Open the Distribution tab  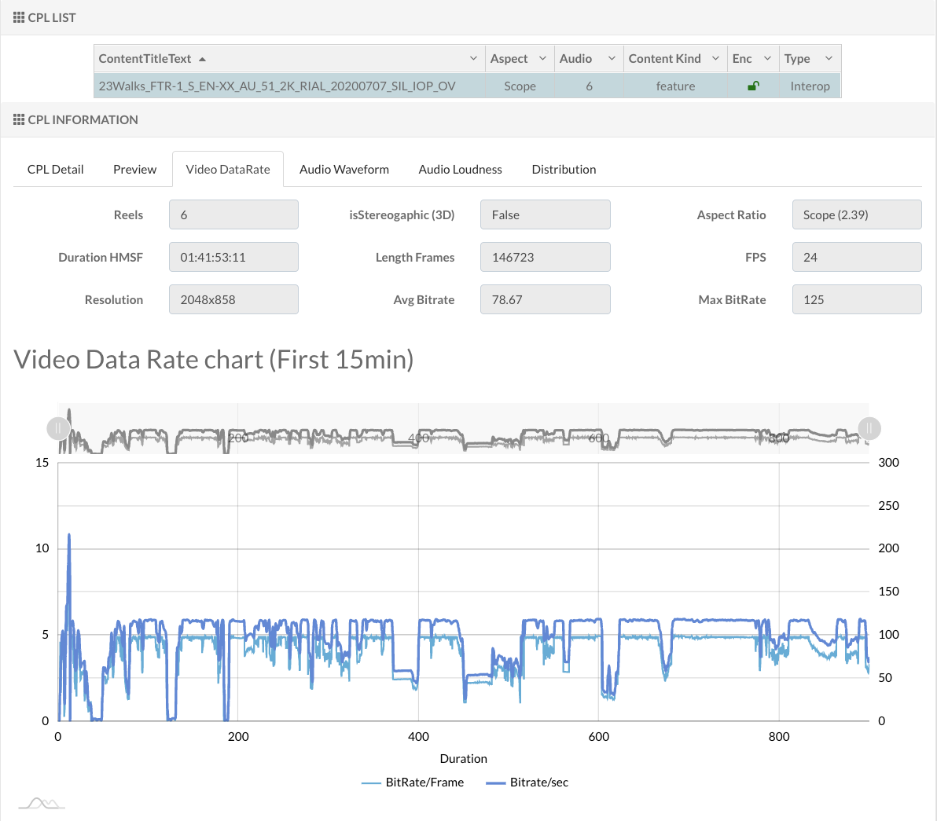(x=564, y=169)
